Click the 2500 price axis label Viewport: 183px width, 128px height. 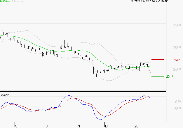(177, 69)
